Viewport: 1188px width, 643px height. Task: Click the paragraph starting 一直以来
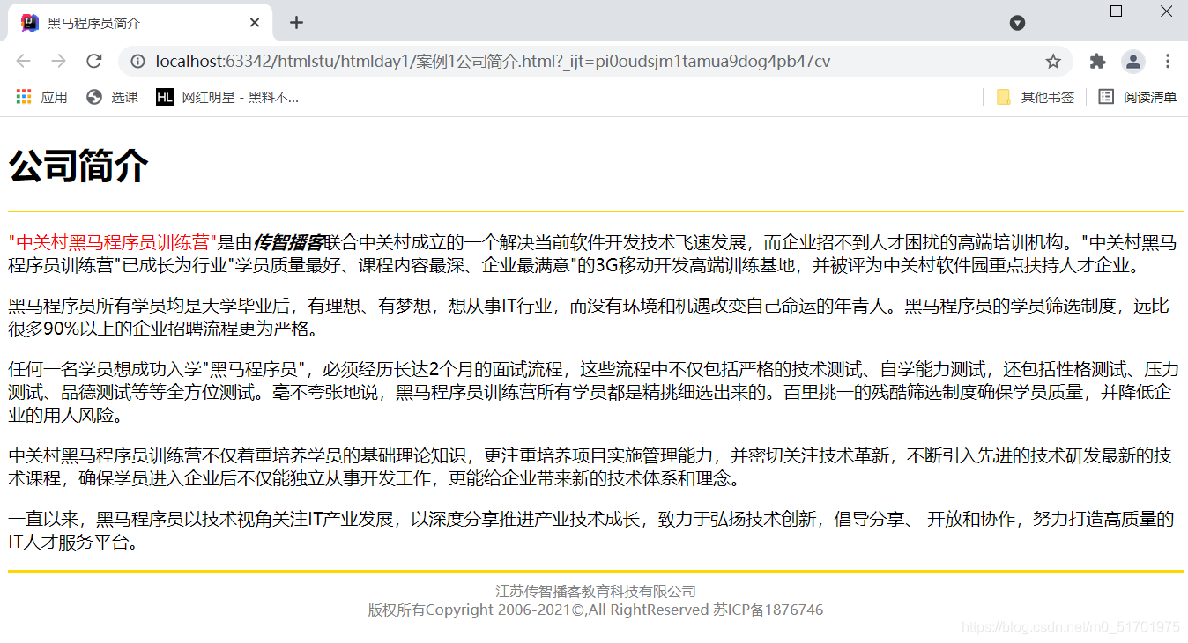[591, 530]
